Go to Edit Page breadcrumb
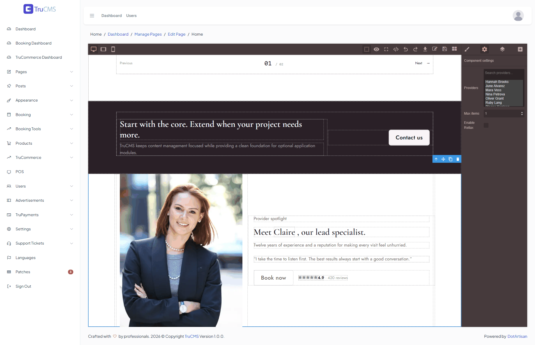 pos(176,34)
